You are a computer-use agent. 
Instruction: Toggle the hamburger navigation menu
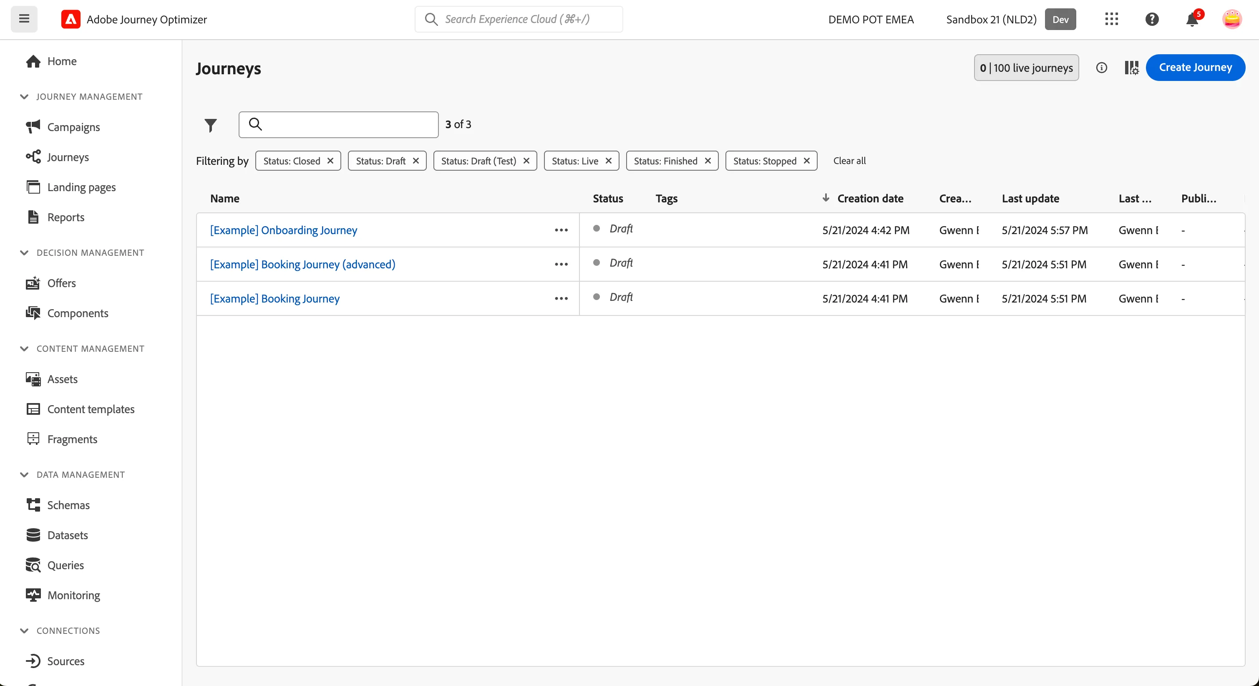pos(24,19)
